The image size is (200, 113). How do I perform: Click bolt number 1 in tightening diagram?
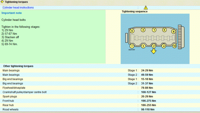tap(154, 30)
